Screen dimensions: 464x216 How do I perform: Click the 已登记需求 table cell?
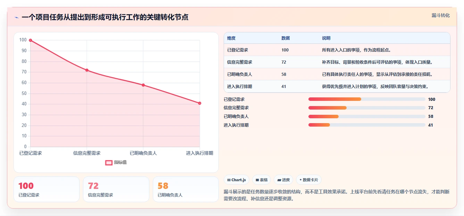238,50
